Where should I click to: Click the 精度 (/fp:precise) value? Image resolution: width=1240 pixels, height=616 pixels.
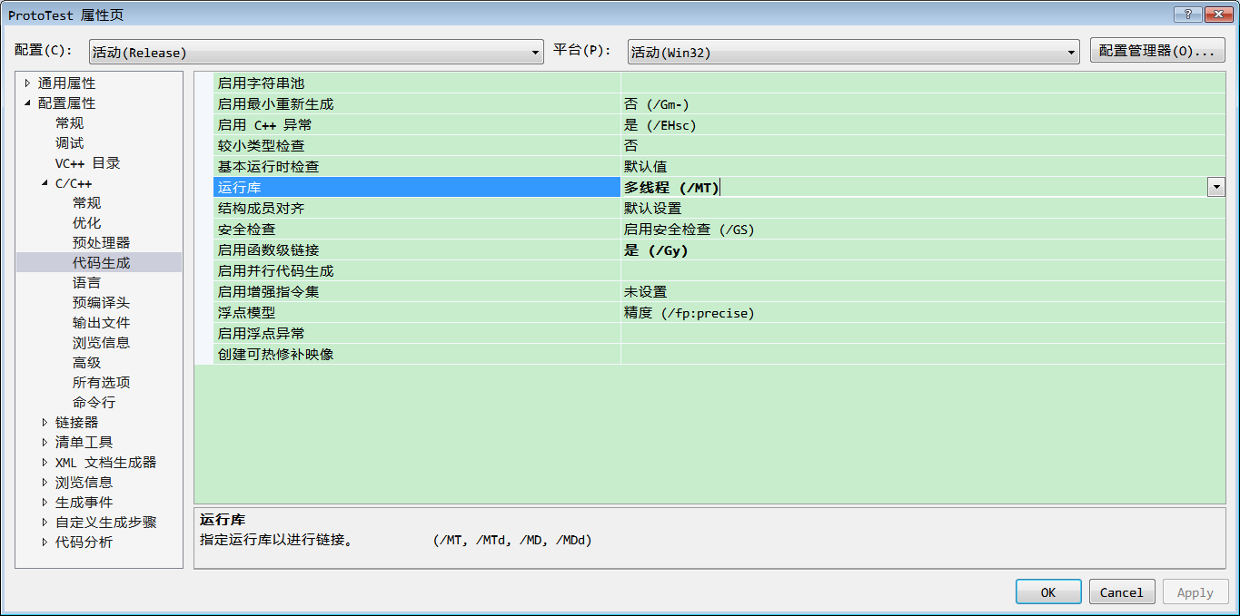[923, 313]
